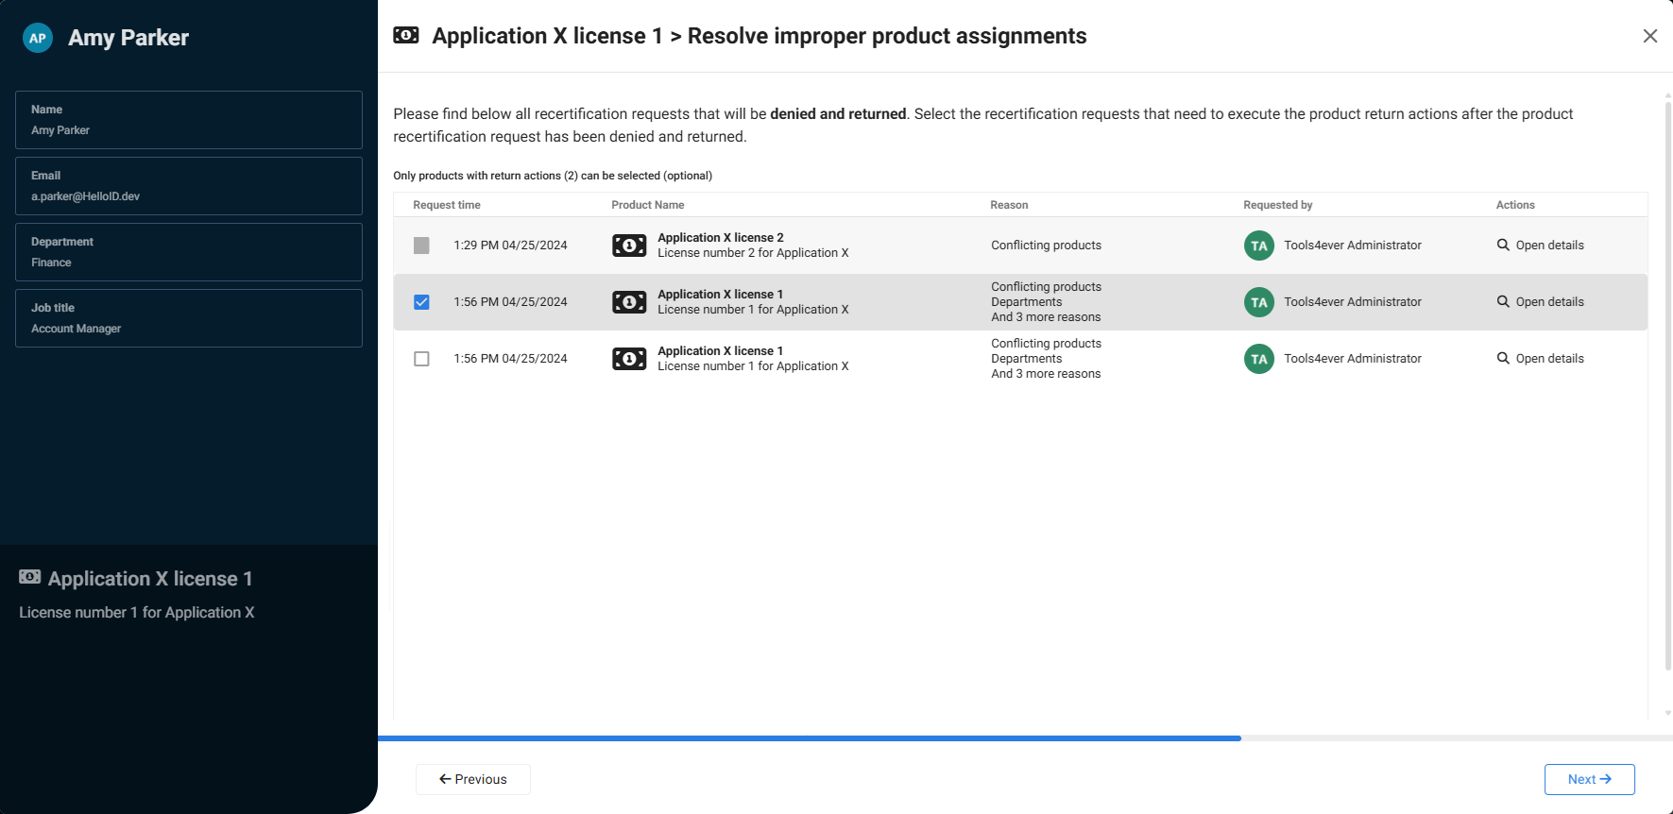This screenshot has height=814, width=1673.
Task: Open details for Application X license 2
Action: [x=1541, y=245]
